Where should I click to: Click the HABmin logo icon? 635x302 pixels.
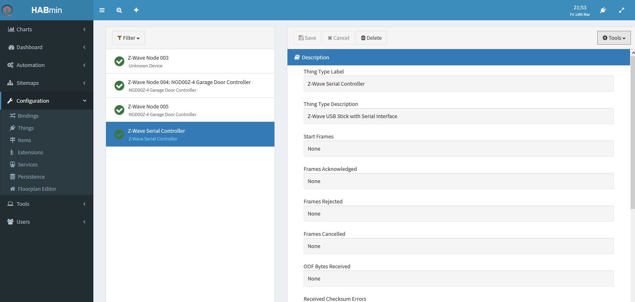(7, 10)
